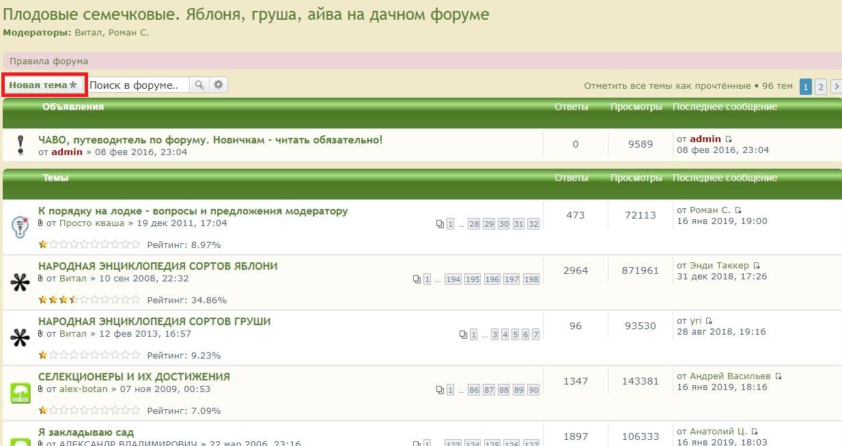Open Правила форума link
Viewport: 842px width, 446px height.
point(48,61)
